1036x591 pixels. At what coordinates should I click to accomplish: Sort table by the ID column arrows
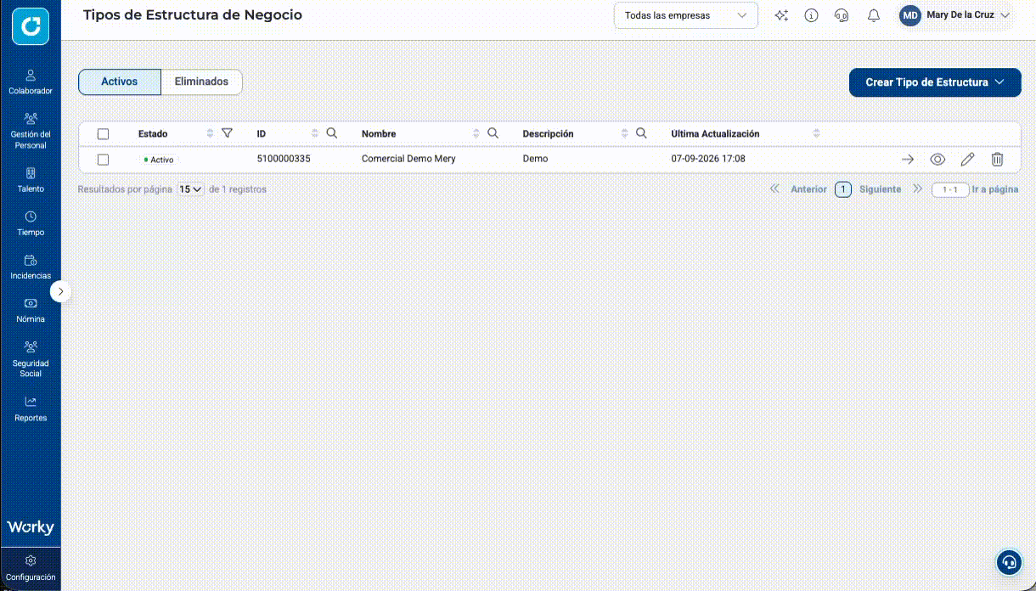315,133
